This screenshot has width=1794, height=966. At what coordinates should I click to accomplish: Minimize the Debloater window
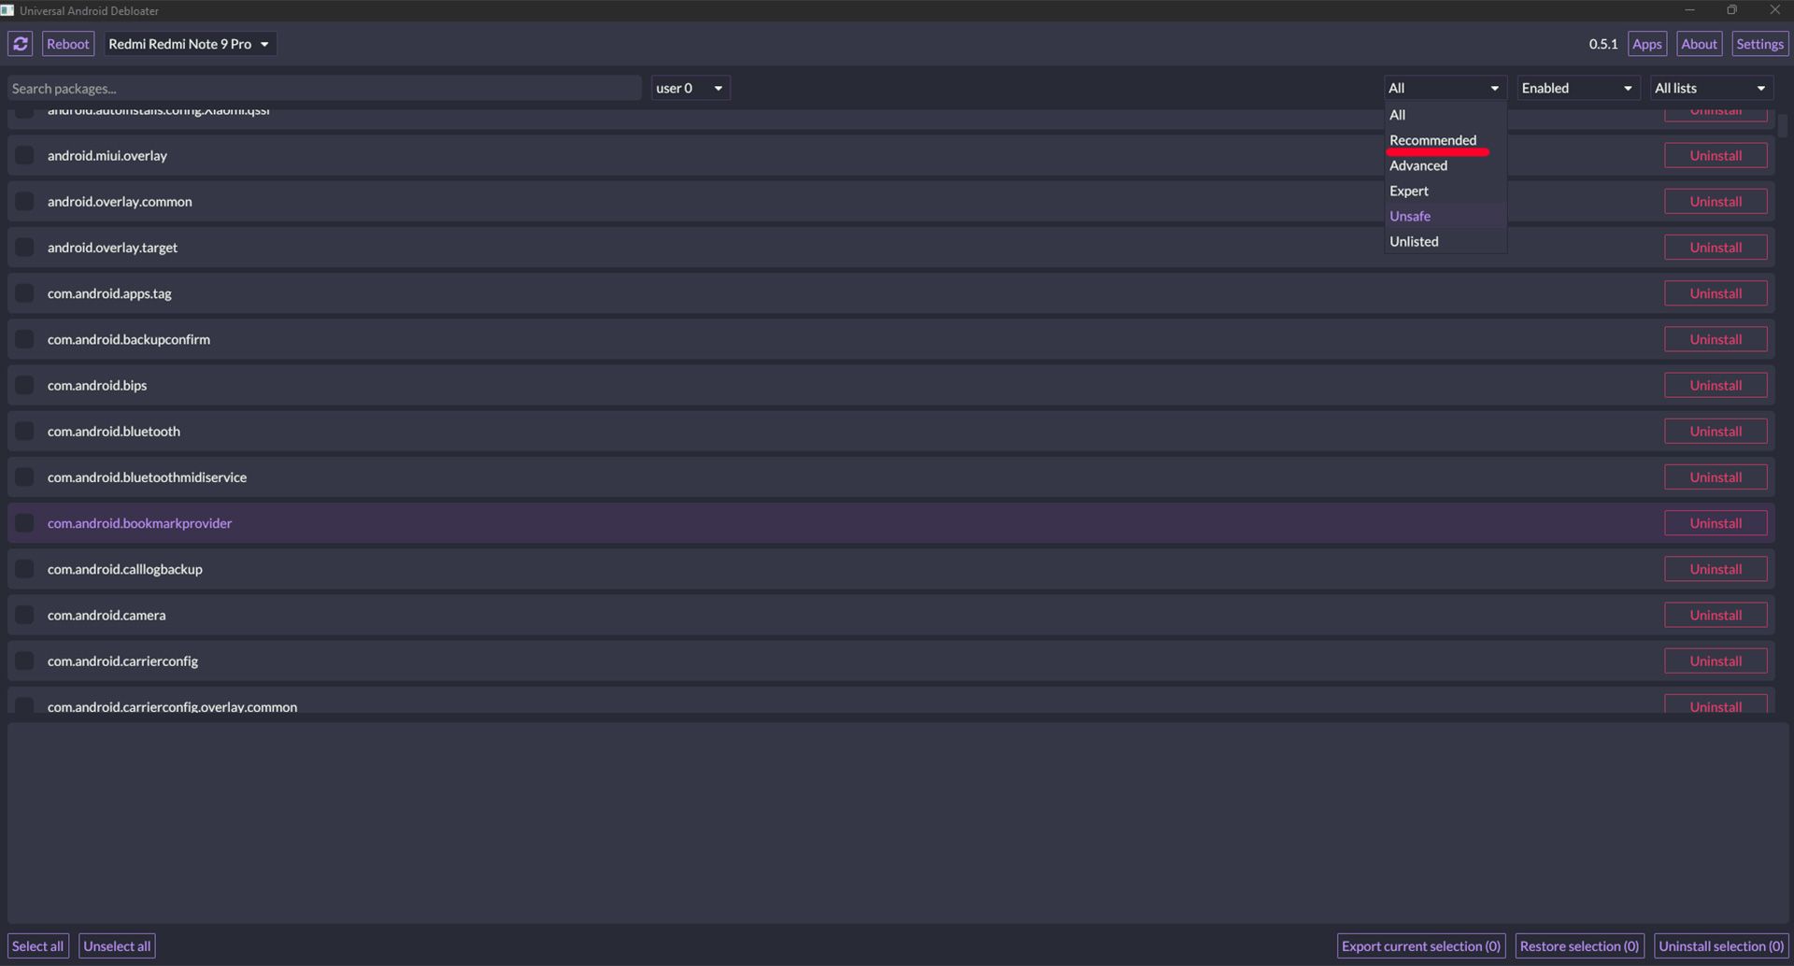point(1689,10)
